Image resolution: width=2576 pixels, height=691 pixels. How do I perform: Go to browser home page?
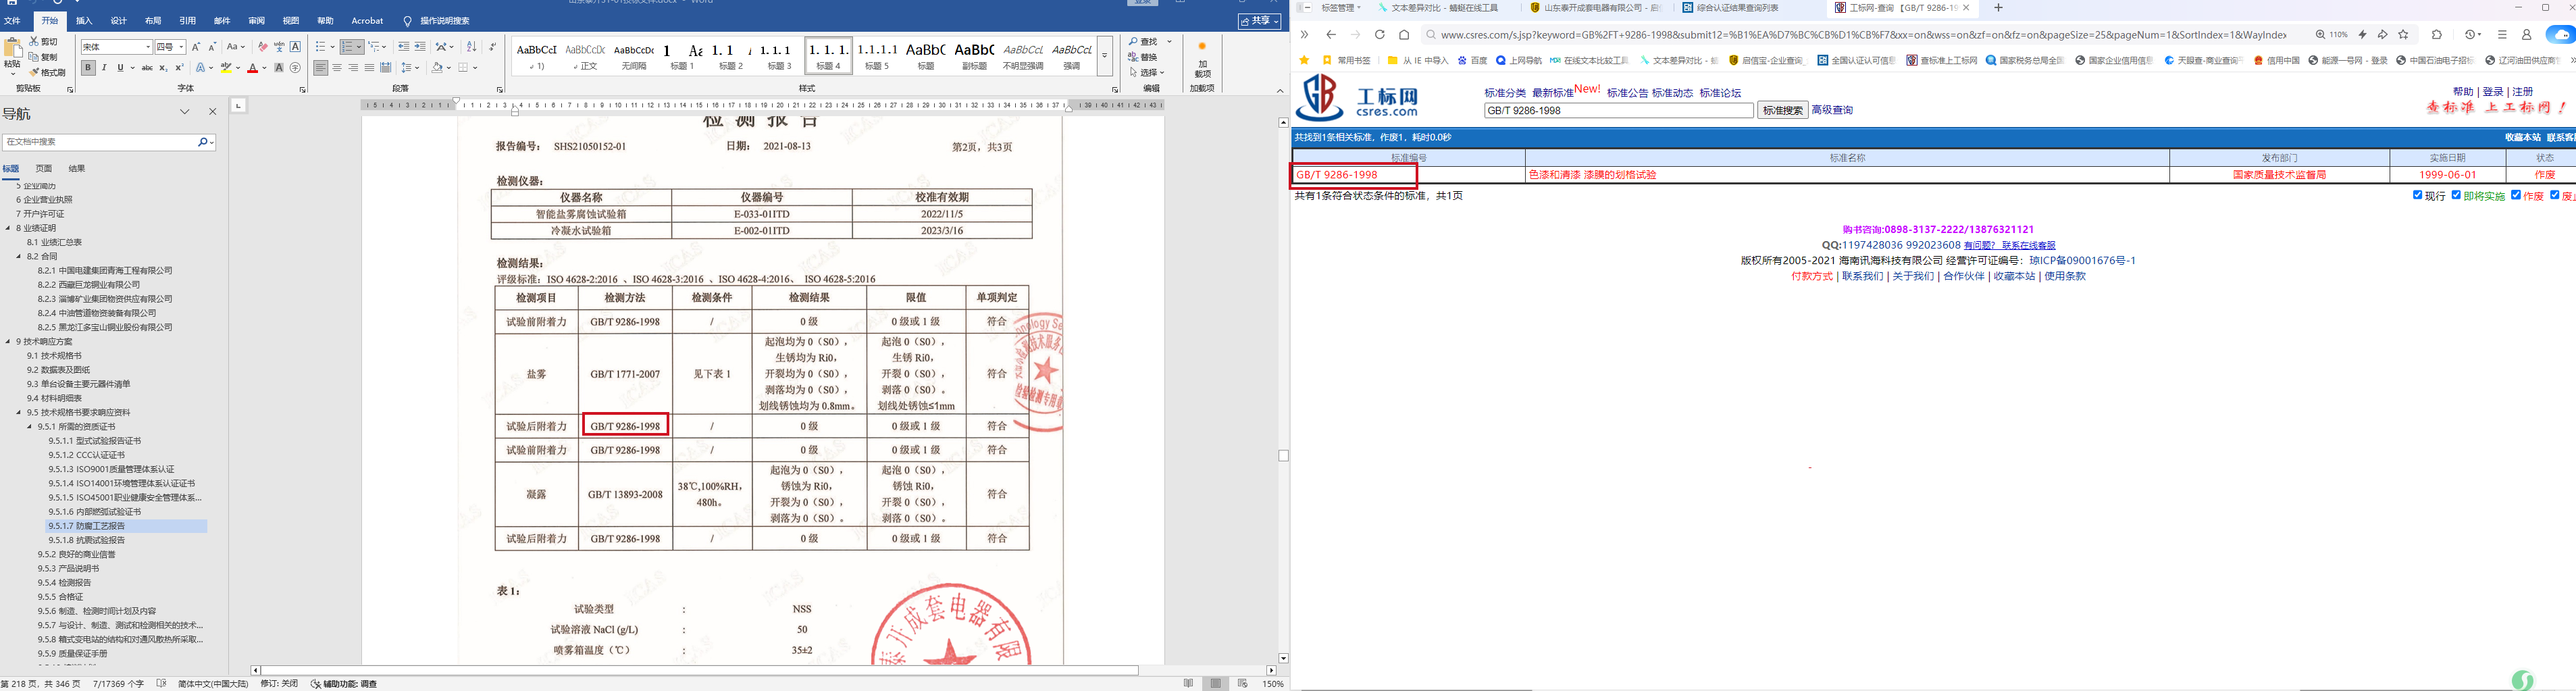(1404, 34)
